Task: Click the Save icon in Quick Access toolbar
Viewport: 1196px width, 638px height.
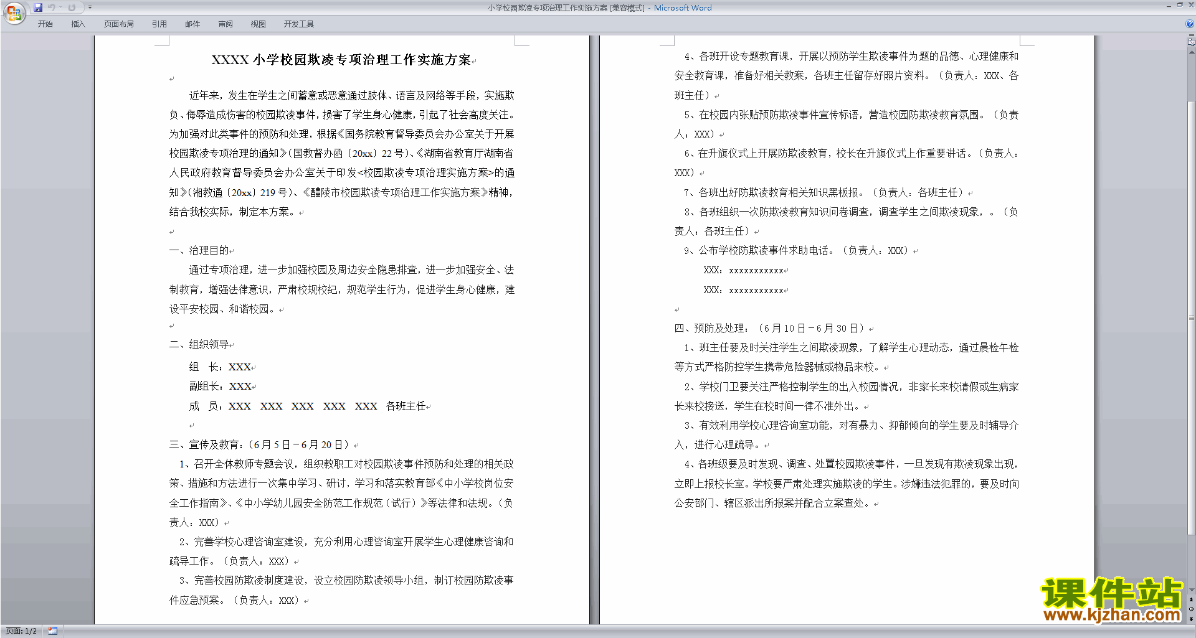Action: pyautogui.click(x=38, y=7)
